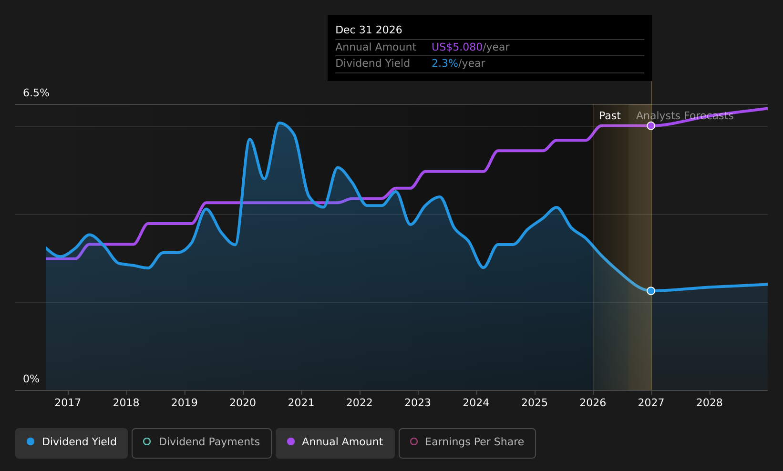Image resolution: width=783 pixels, height=471 pixels.
Task: Click the 'Analysts Forecasts' region label
Action: (x=685, y=116)
